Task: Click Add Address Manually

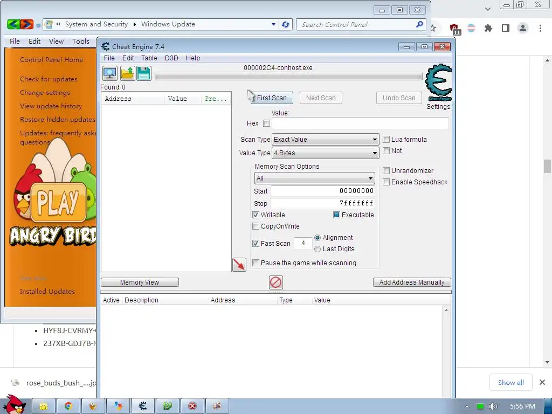Action: click(x=412, y=282)
